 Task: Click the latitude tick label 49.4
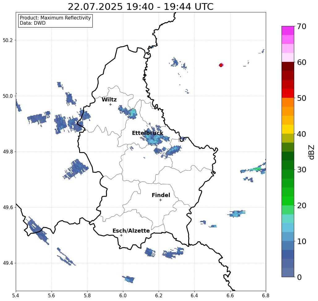pos(8,263)
